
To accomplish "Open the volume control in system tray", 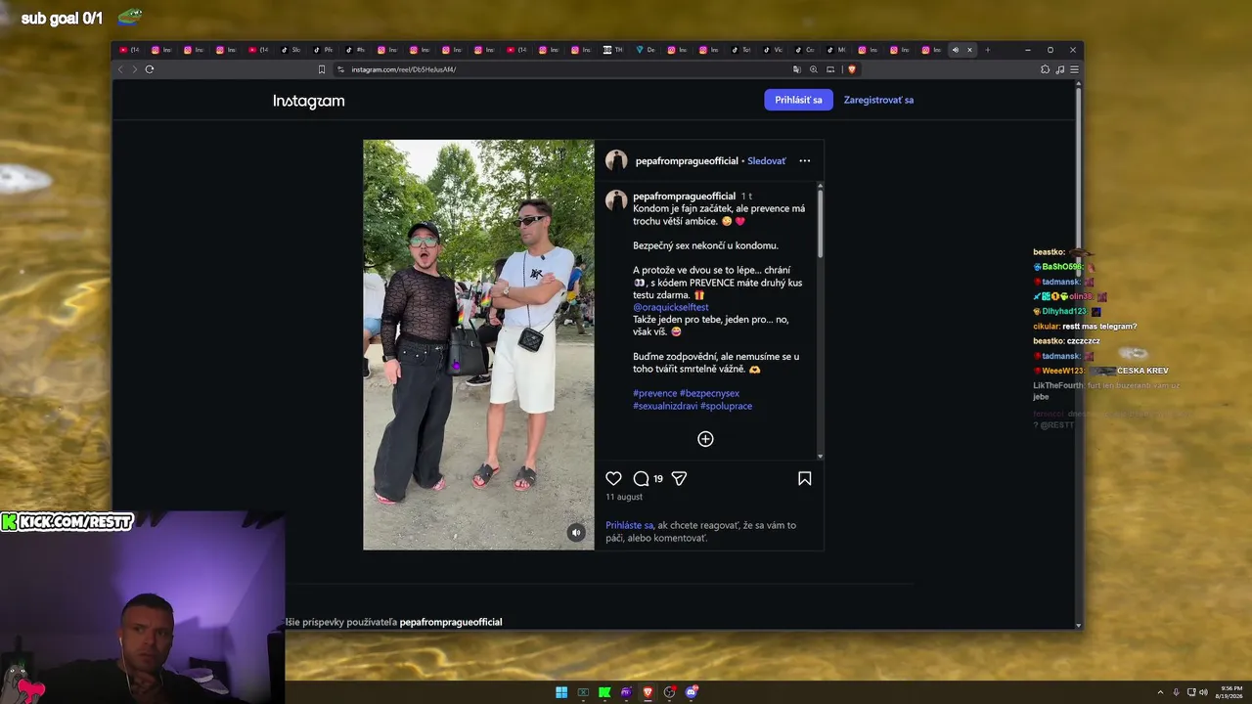I will (1203, 692).
